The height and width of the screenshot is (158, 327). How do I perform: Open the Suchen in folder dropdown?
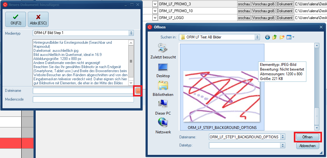pyautogui.click(x=257, y=37)
